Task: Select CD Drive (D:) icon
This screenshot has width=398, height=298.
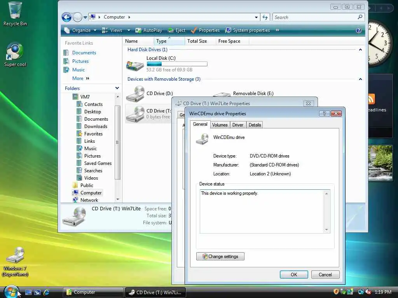Action: tap(135, 94)
